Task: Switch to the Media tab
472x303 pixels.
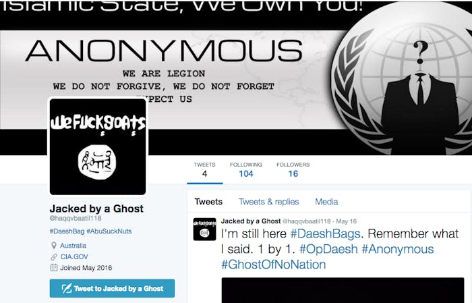Action: click(x=326, y=202)
